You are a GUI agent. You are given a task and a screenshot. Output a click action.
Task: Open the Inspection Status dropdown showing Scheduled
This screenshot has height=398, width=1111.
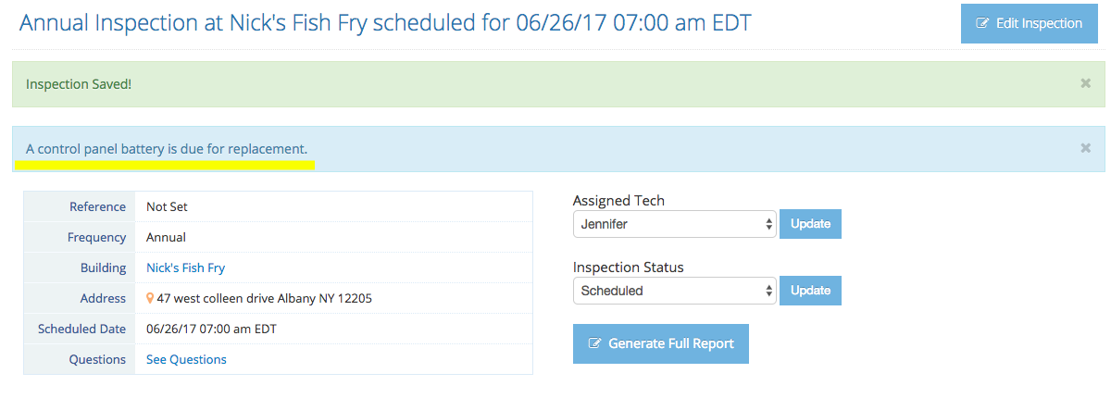[674, 291]
